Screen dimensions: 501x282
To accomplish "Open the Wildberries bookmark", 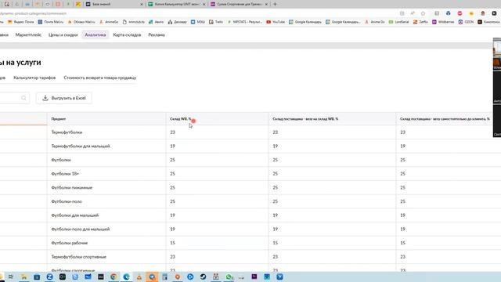I will tap(443, 22).
